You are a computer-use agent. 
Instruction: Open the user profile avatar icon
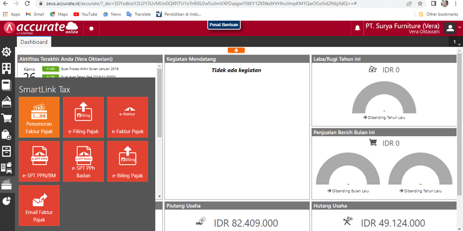(x=450, y=28)
